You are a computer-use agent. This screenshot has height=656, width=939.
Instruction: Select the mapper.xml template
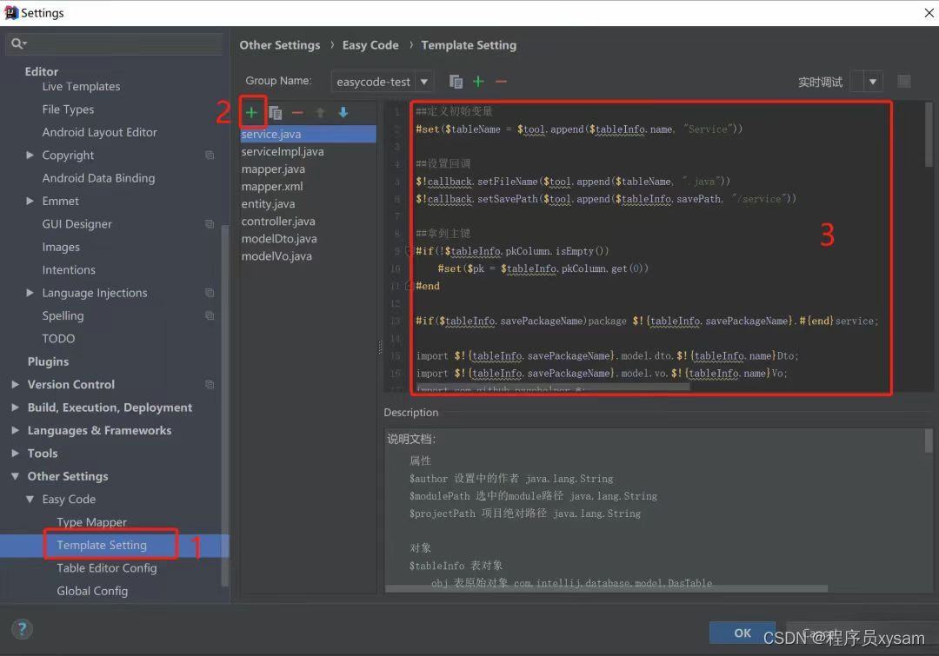272,186
